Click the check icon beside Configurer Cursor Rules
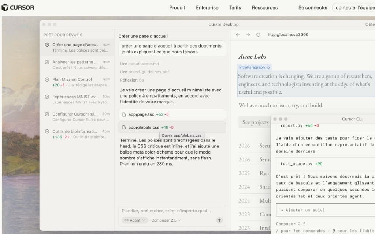The image size is (375, 234). (47, 114)
